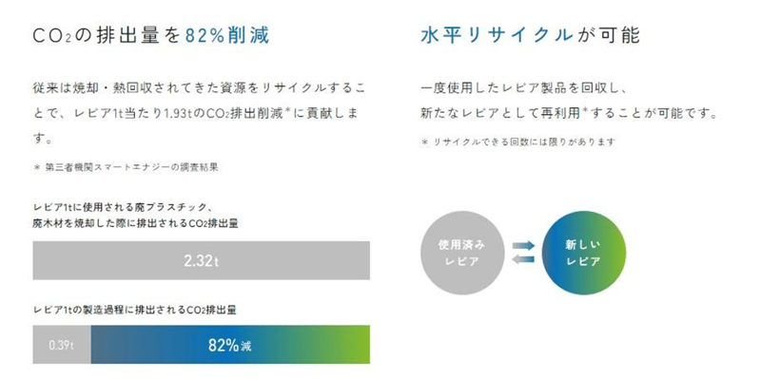
Task: Click the footnote リサイクルできる回数には限りがあります
Action: tap(517, 142)
